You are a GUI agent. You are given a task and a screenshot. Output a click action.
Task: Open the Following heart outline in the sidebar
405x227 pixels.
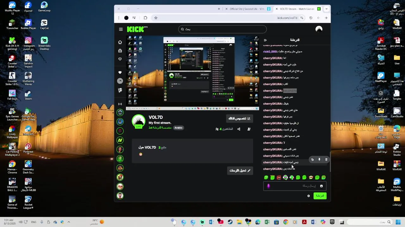click(120, 59)
